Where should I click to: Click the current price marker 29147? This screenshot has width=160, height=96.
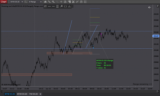(156, 36)
